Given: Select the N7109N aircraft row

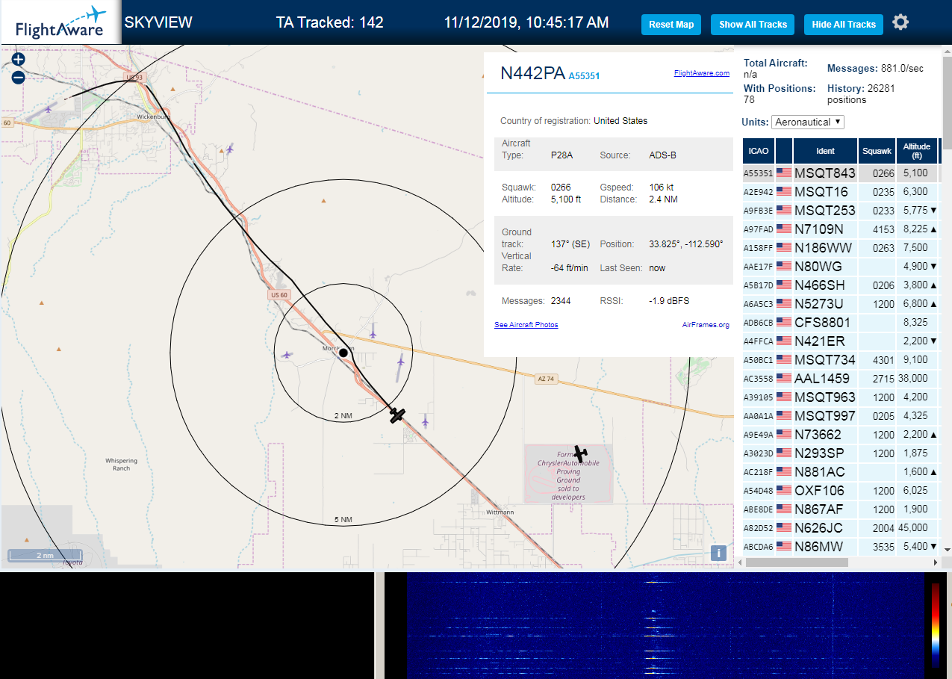Looking at the screenshot, I should [x=840, y=229].
